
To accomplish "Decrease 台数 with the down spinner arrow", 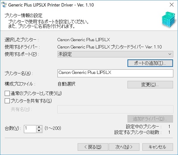I will 39,131.
